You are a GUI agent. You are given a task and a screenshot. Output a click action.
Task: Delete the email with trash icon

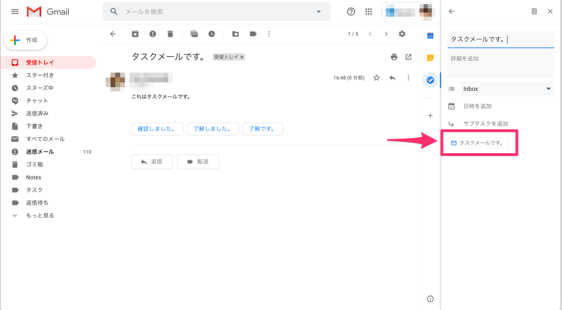coord(170,33)
